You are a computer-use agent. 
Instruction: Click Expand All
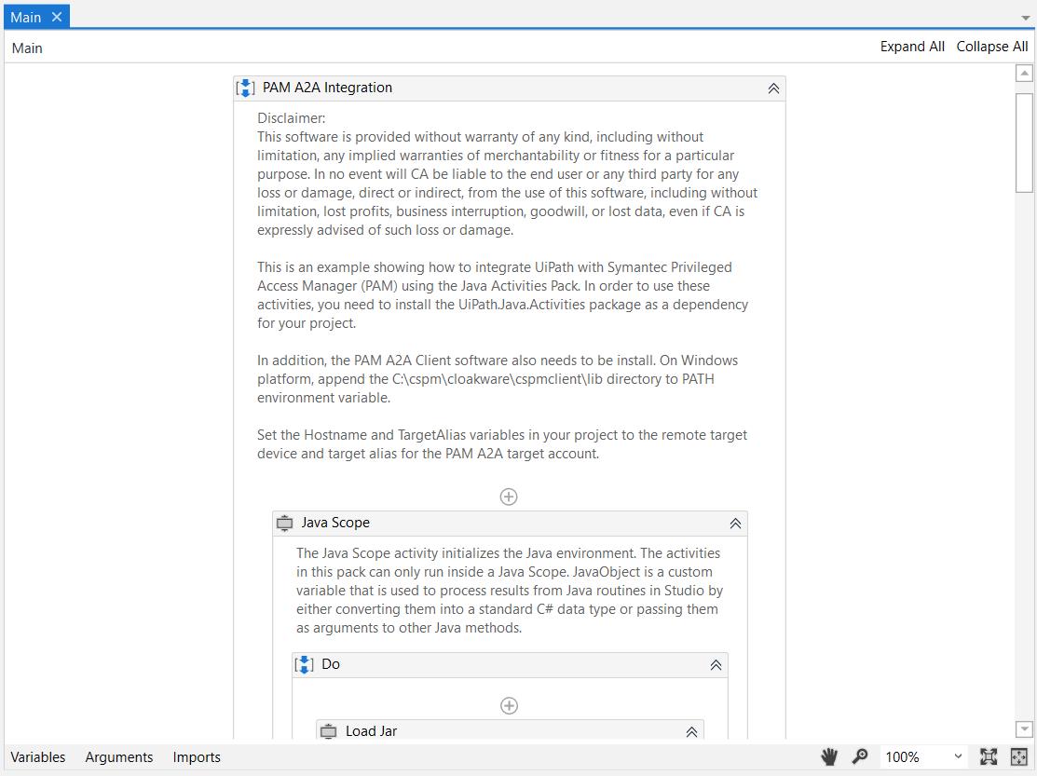click(912, 46)
